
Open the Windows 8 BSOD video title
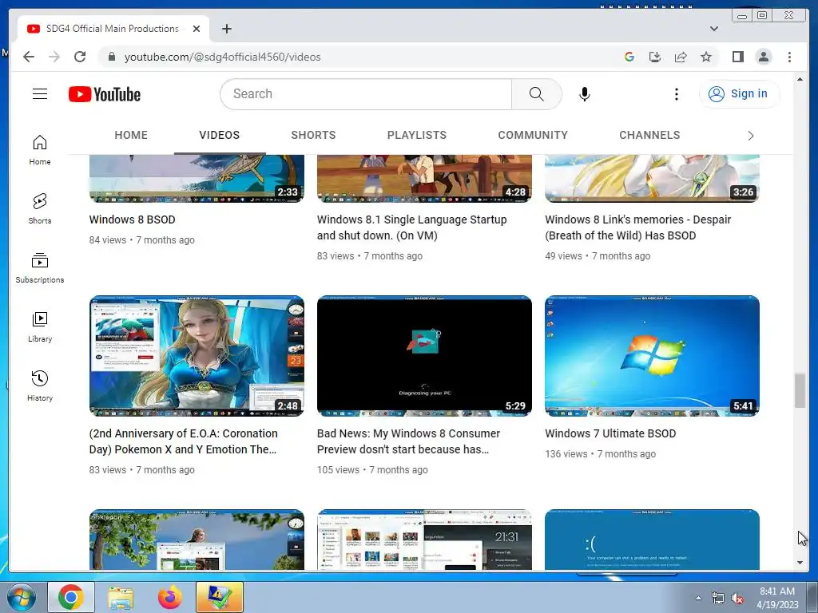pyautogui.click(x=132, y=219)
